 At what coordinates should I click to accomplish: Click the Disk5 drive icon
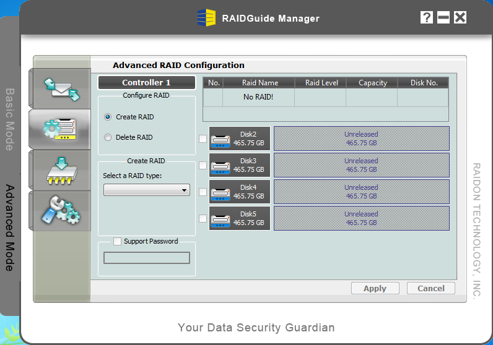tap(220, 218)
